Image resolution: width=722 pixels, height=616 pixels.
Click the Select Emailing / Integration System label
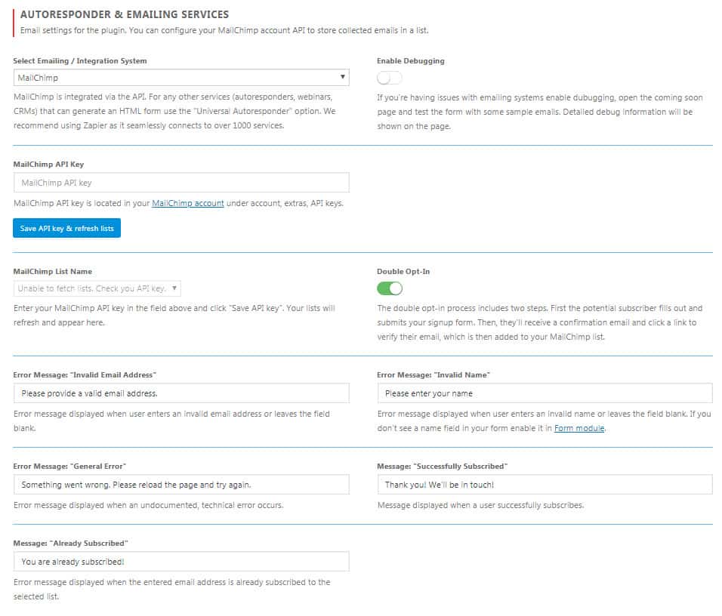(80, 61)
